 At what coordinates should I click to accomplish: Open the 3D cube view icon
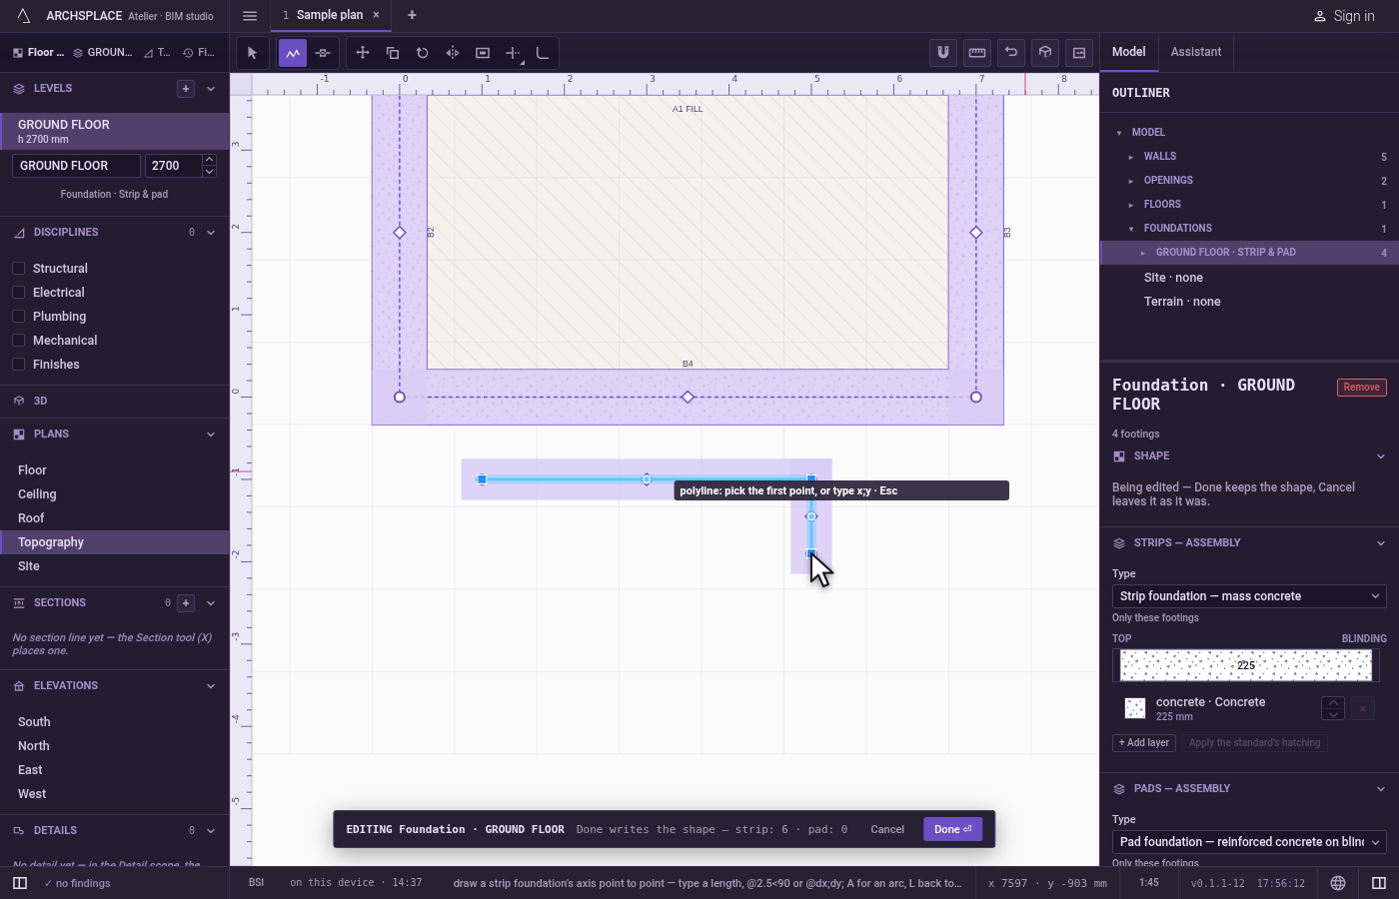tap(1045, 53)
